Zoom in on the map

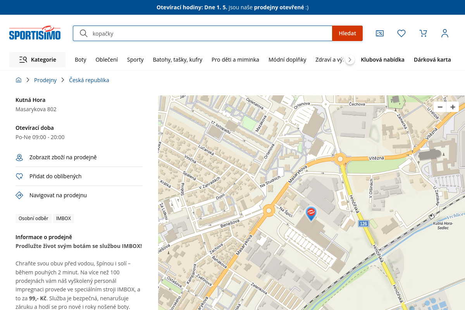(453, 107)
